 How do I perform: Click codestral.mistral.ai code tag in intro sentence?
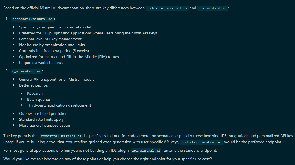[167, 8]
